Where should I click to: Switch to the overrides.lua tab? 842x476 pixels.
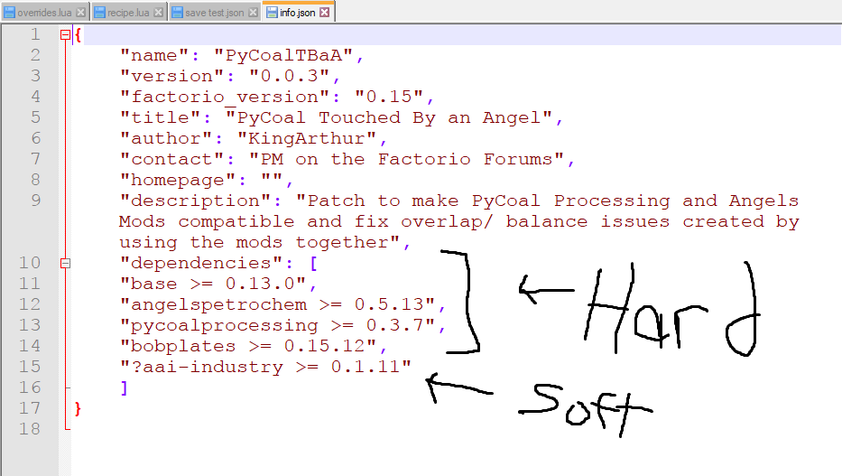pyautogui.click(x=45, y=13)
